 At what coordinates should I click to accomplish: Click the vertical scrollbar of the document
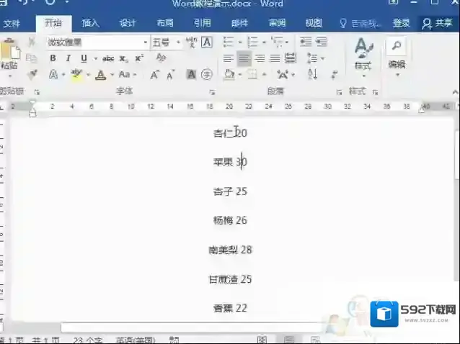pyautogui.click(x=456, y=216)
